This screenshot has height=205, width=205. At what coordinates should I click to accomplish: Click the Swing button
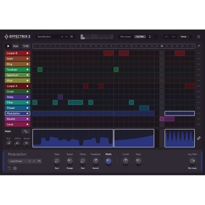click(183, 37)
